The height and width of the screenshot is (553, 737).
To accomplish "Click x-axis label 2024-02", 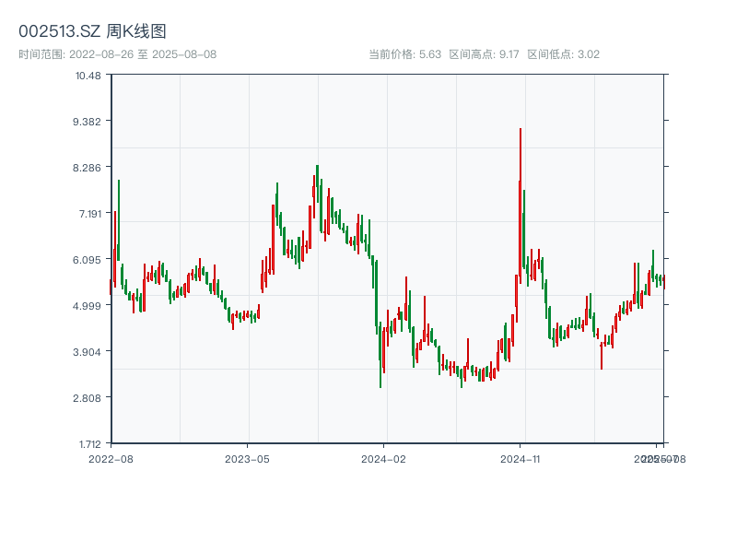I will coord(383,459).
